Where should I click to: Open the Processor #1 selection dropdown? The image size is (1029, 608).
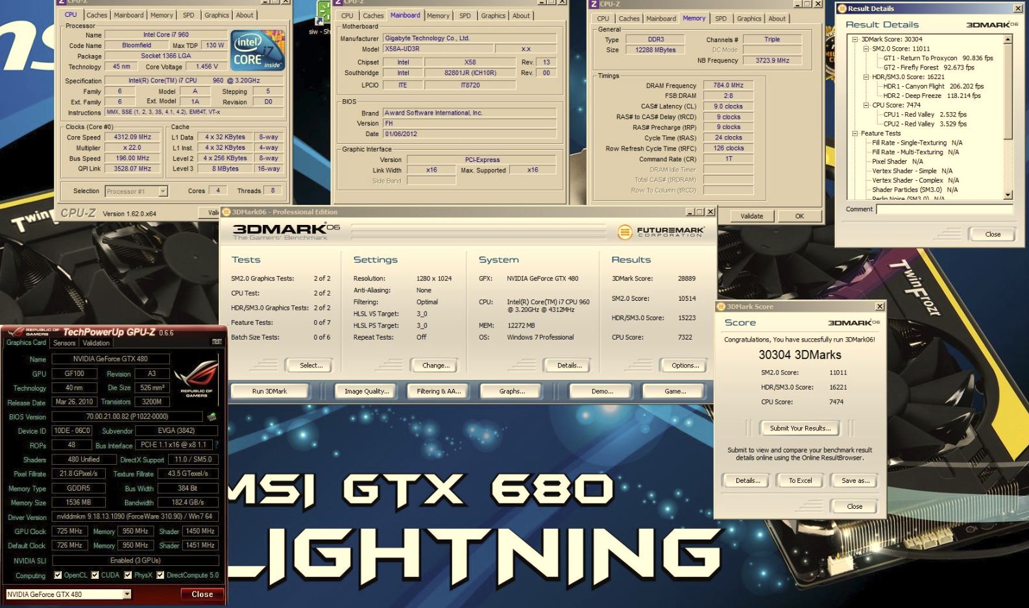tap(163, 191)
